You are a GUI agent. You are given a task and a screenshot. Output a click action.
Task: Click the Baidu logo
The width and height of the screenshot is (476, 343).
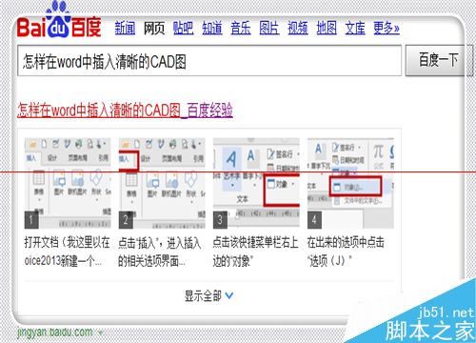point(59,20)
